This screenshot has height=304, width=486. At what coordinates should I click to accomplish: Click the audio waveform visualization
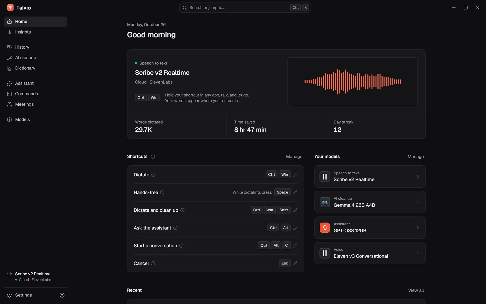point(353,81)
